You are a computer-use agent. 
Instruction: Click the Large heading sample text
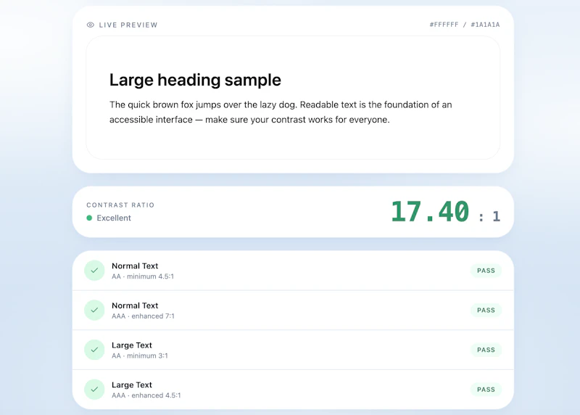[195, 80]
